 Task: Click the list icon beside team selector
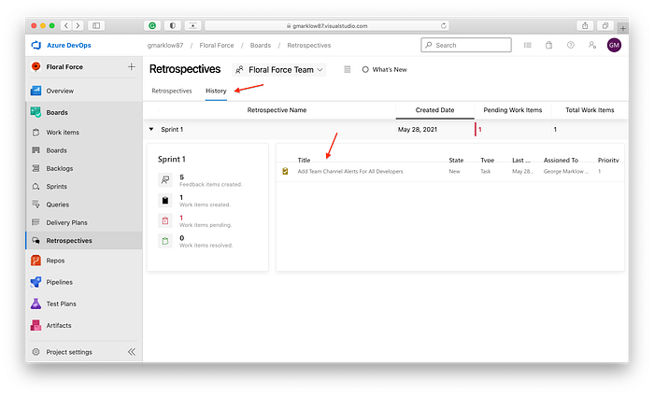(x=347, y=70)
